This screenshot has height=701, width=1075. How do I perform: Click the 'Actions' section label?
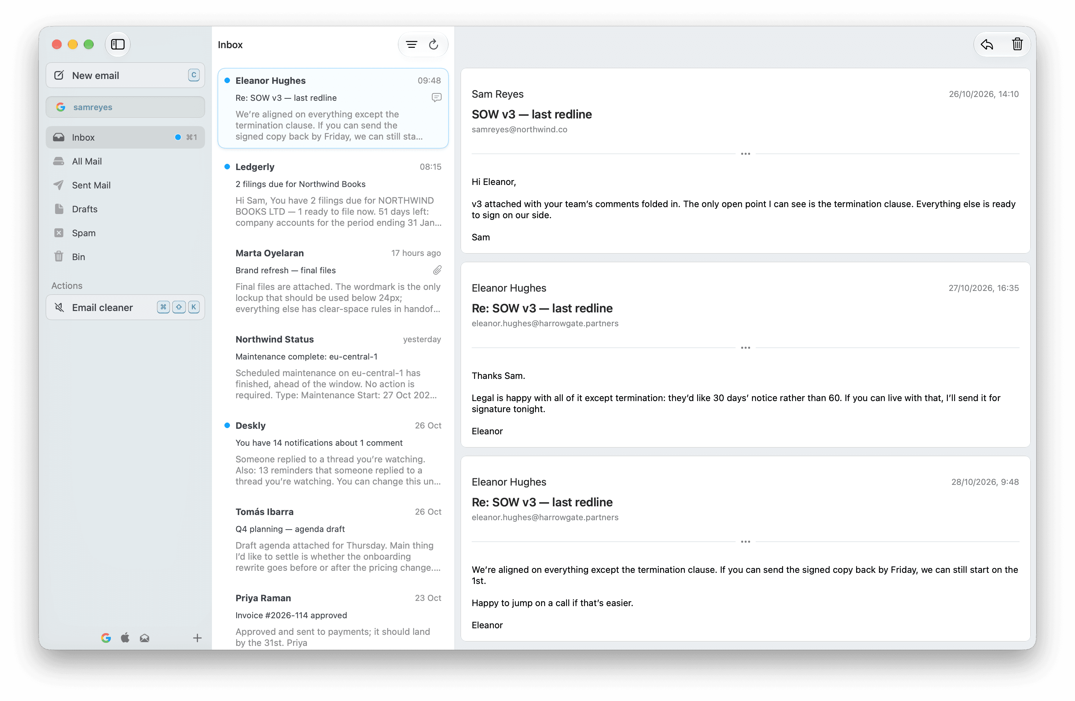67,285
